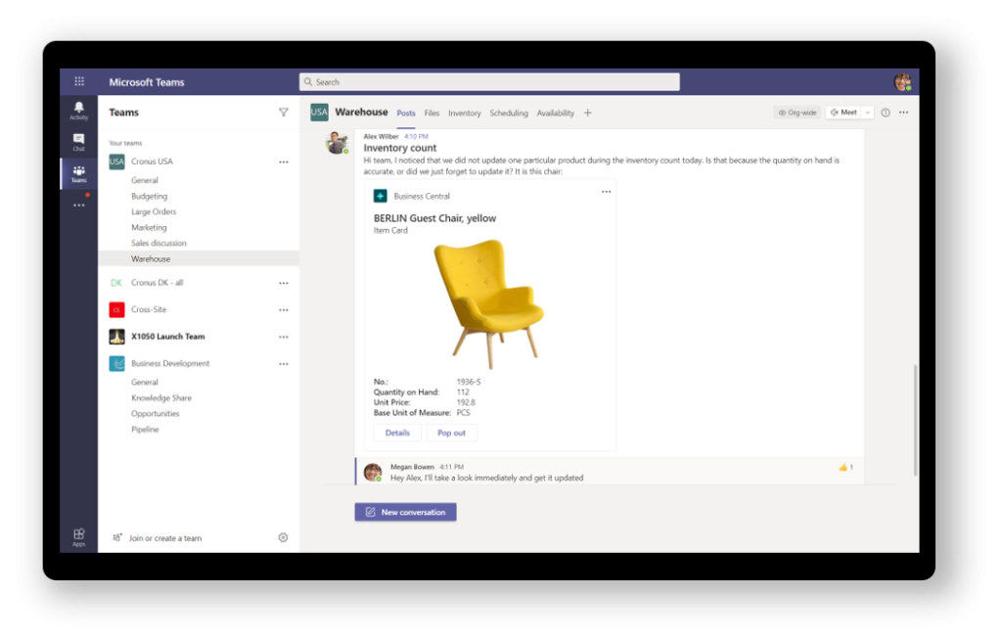This screenshot has width=1002, height=642.
Task: Click the thumbs-up reaction on Megan's reply
Action: coord(843,468)
